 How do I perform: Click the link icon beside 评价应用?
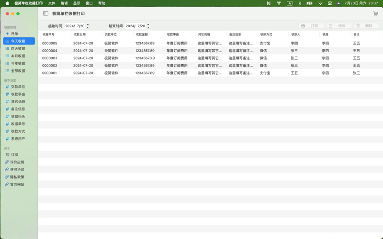[x=7, y=162]
